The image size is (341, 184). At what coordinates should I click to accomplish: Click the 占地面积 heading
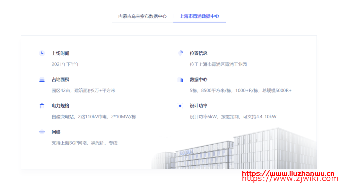pyautogui.click(x=61, y=80)
